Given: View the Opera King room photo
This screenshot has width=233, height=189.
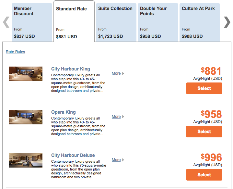Looking at the screenshot, I should (x=26, y=117).
